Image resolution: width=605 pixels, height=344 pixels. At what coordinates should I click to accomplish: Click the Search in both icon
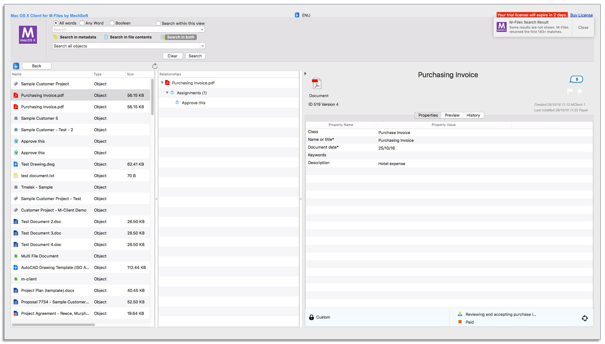pos(163,37)
